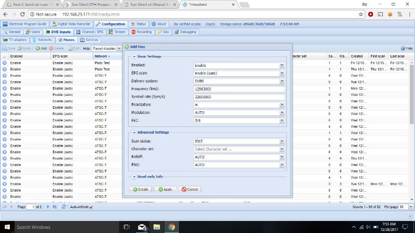Click the login link
The width and height of the screenshot is (415, 233).
tap(211, 24)
